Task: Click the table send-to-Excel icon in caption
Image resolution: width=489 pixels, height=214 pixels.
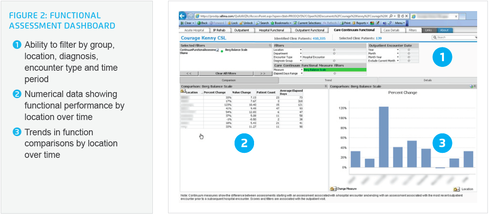Action: (x=326, y=86)
